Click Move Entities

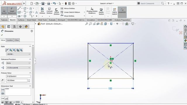[67, 16]
